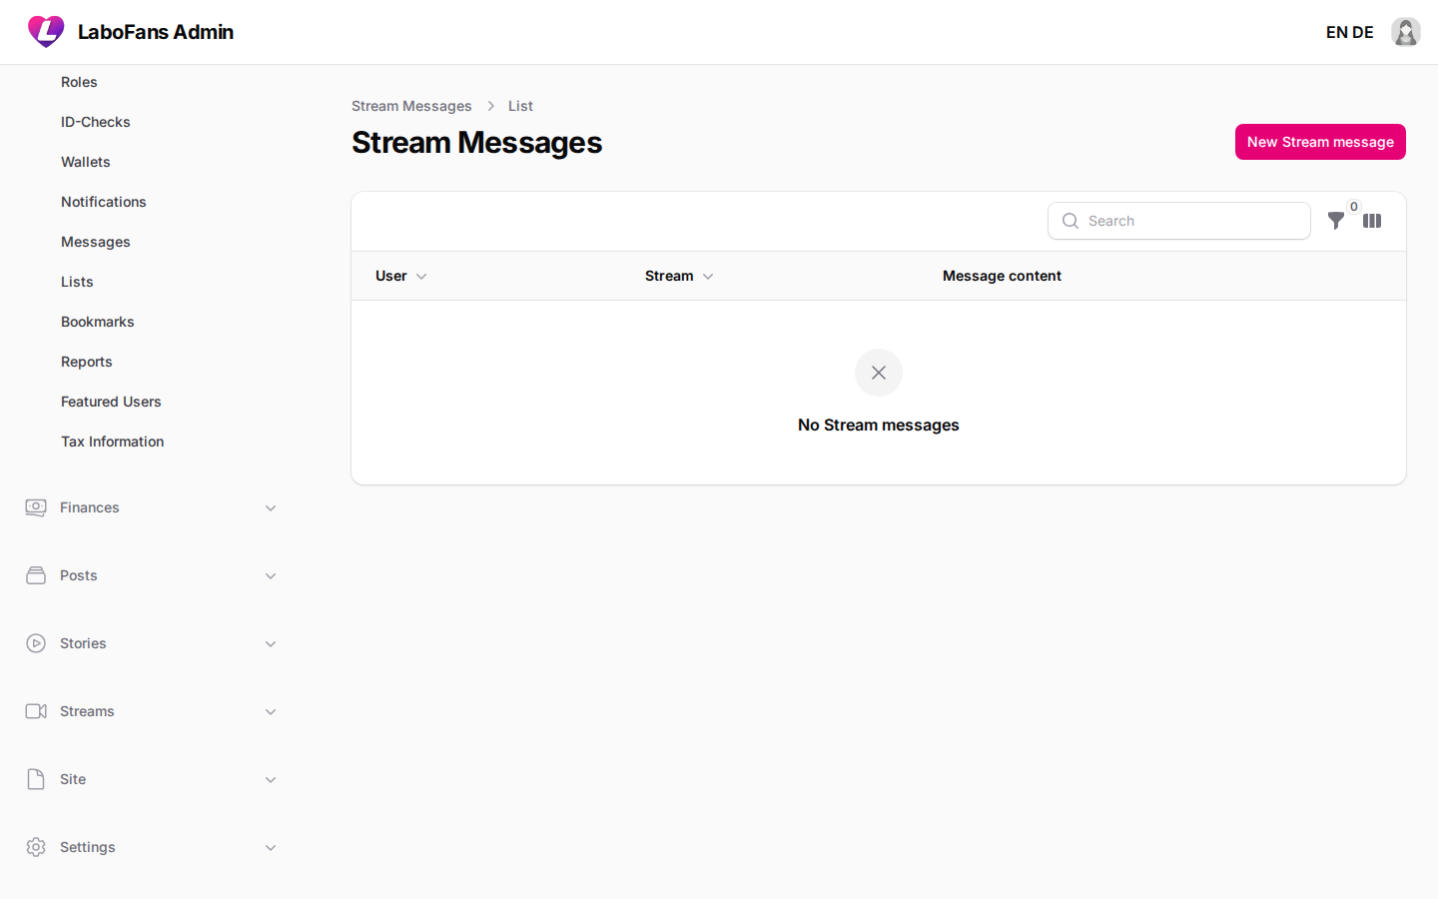Screen dimensions: 1438x899
Task: Click the Message content column header
Action: pos(1002,276)
